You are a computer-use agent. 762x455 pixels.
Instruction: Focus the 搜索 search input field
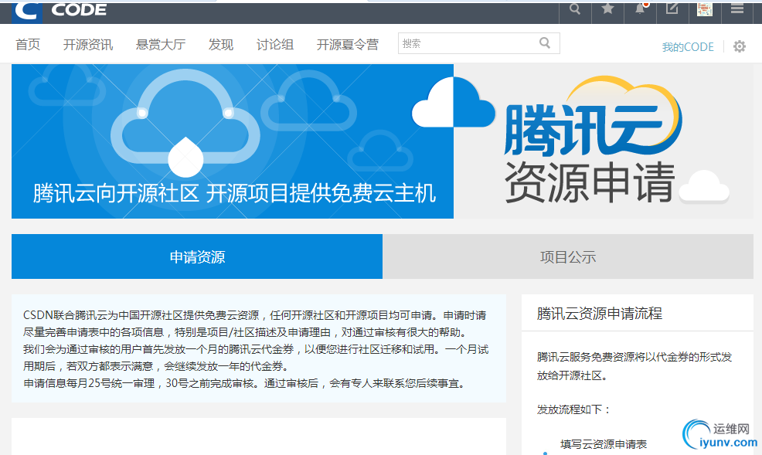pyautogui.click(x=478, y=43)
